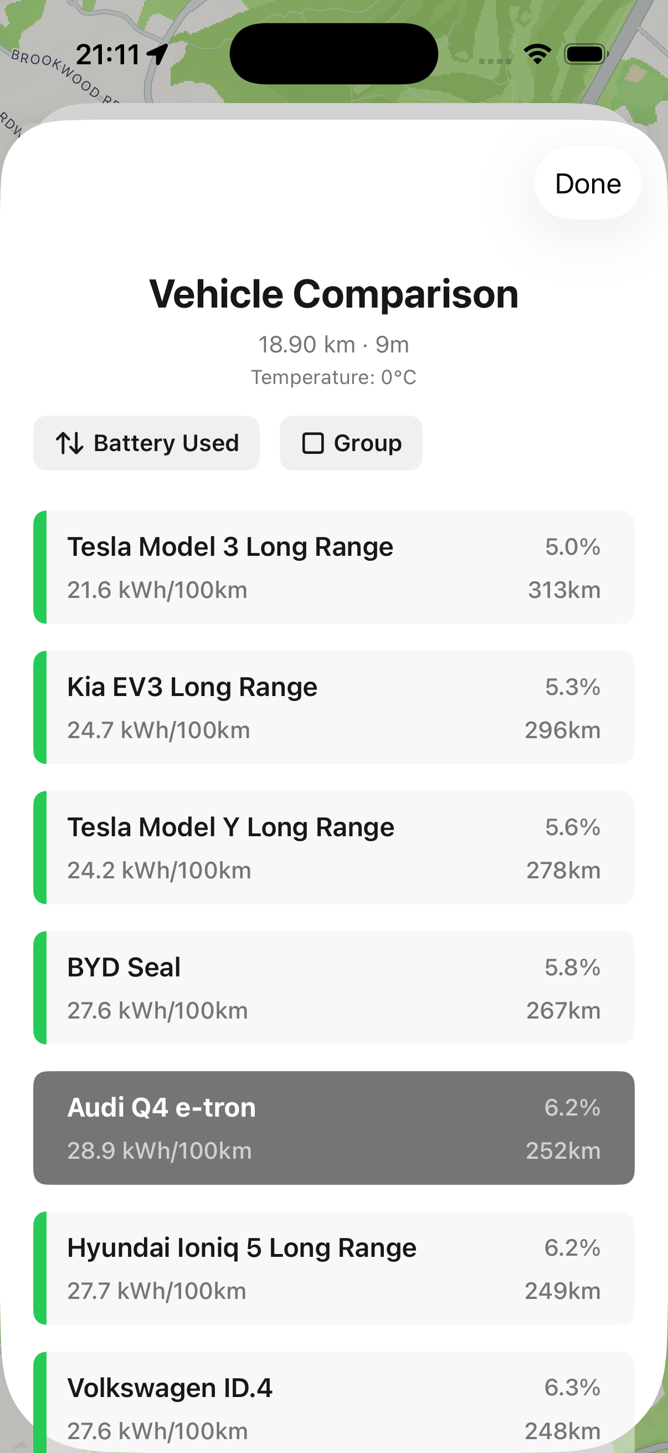The height and width of the screenshot is (1453, 668).
Task: Tap green color bar on Tesla Model 3
Action: (40, 567)
